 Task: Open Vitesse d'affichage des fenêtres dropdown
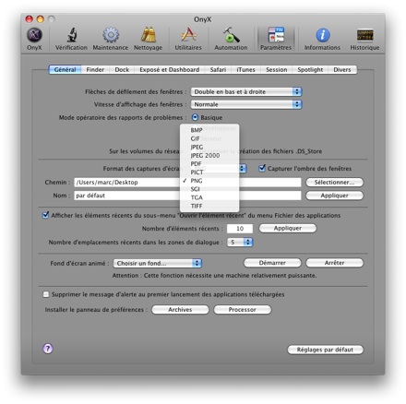pyautogui.click(x=246, y=104)
